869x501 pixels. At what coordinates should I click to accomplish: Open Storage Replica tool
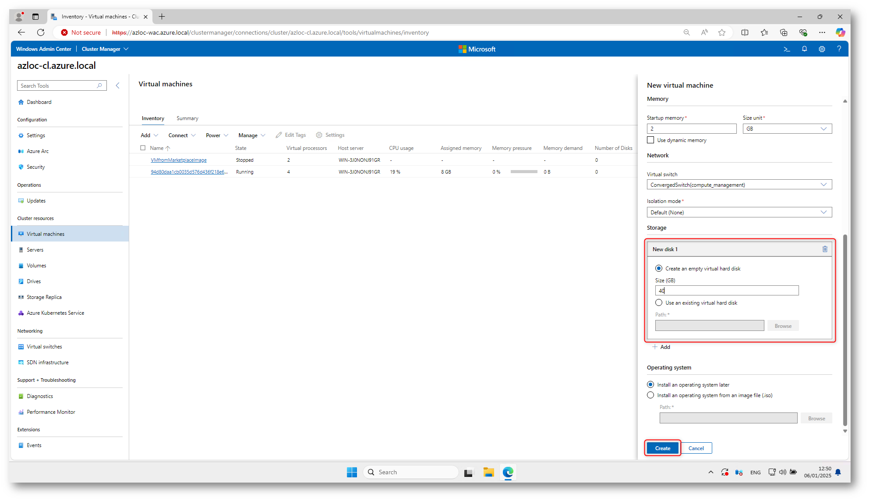tap(44, 297)
